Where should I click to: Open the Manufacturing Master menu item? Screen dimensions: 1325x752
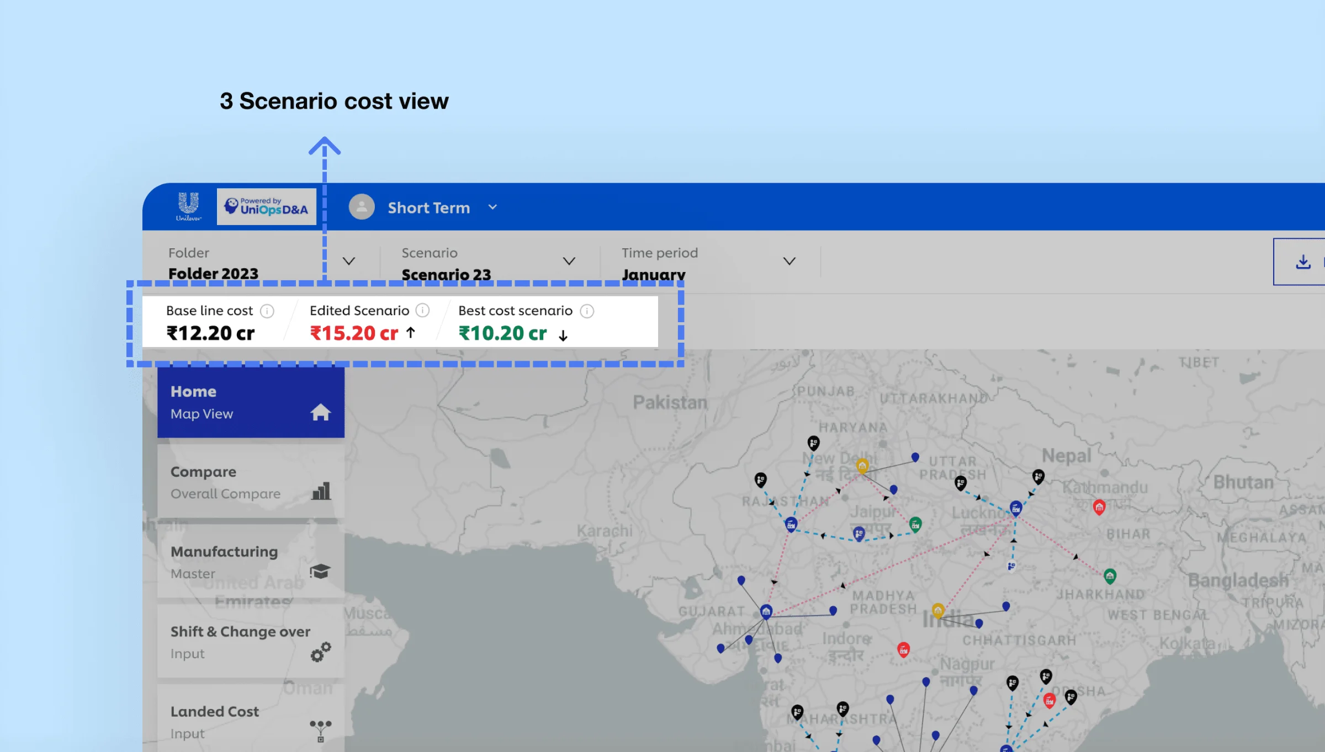click(x=251, y=562)
